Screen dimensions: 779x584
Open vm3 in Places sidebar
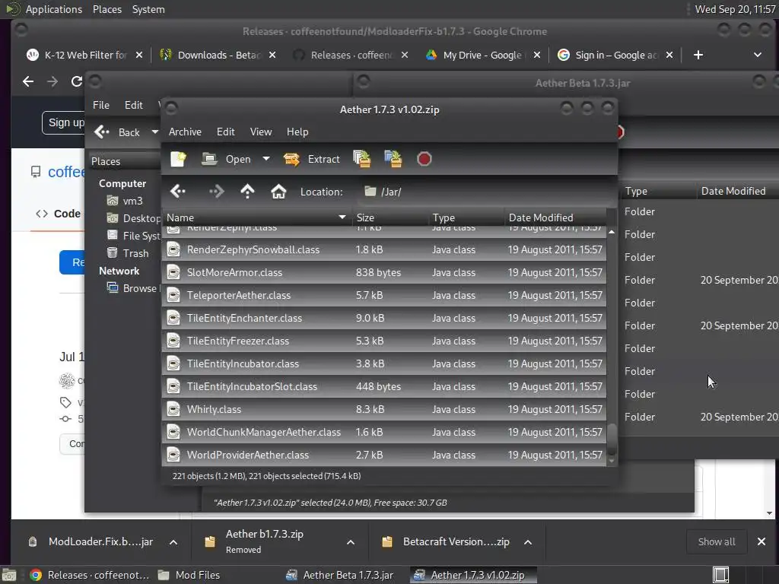click(126, 201)
